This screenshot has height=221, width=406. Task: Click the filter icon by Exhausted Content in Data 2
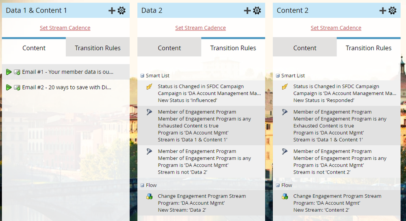pos(150,112)
